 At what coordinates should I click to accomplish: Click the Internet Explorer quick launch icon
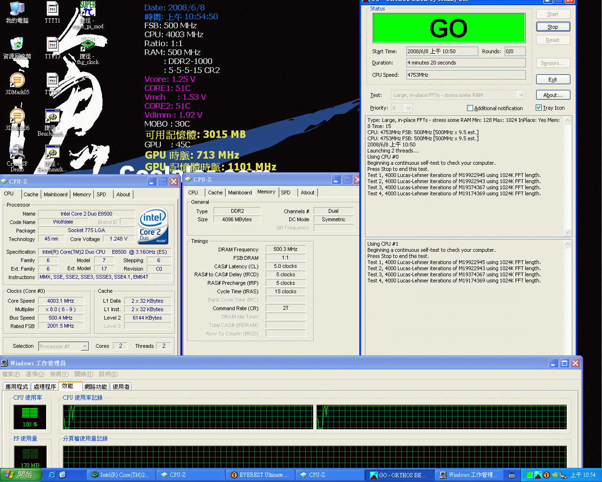(x=52, y=475)
